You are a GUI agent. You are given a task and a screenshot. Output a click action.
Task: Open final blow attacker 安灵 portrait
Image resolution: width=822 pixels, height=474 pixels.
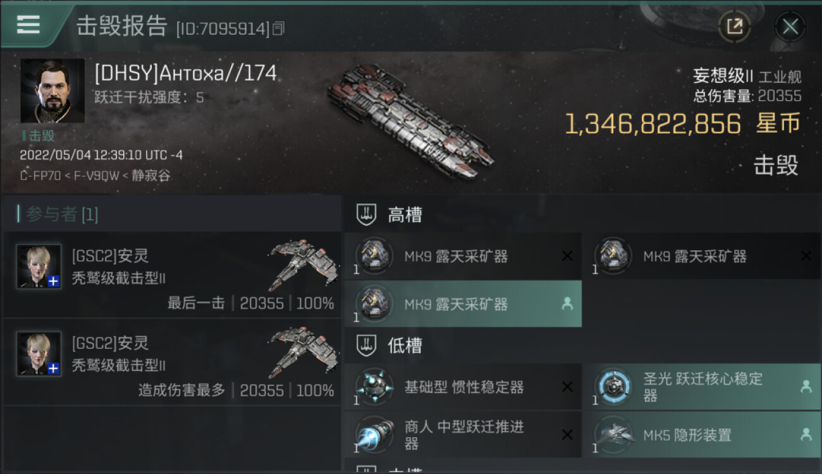click(x=39, y=267)
